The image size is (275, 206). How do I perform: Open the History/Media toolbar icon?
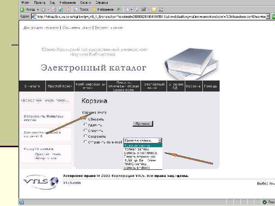point(119,10)
